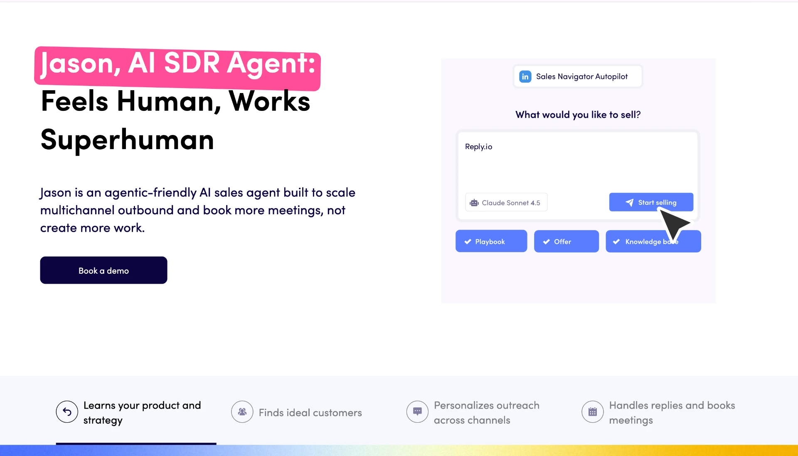Switch to Handles replies and books meetings tab
Screen dimensions: 798x456
pos(659,412)
